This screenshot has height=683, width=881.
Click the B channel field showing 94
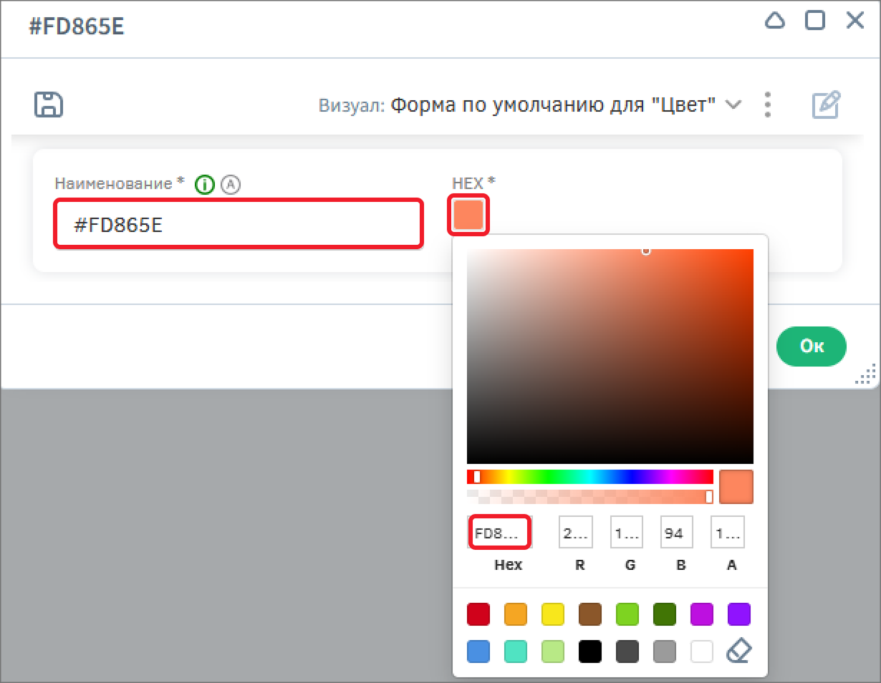[676, 532]
